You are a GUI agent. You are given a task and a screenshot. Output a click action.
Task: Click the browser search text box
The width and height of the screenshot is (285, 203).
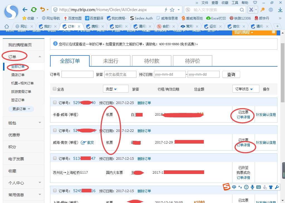pyautogui.click(x=215, y=10)
